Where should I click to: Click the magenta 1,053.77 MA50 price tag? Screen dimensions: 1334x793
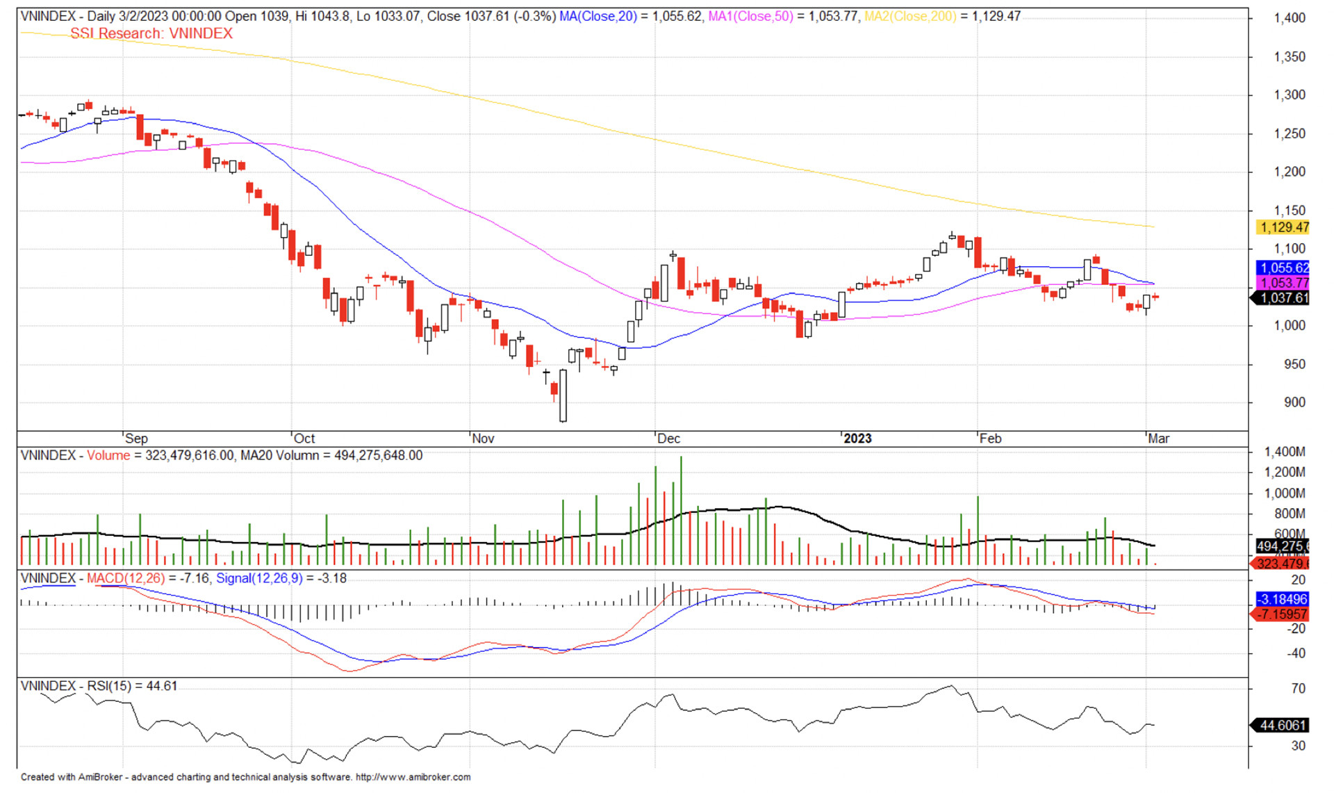[1284, 283]
